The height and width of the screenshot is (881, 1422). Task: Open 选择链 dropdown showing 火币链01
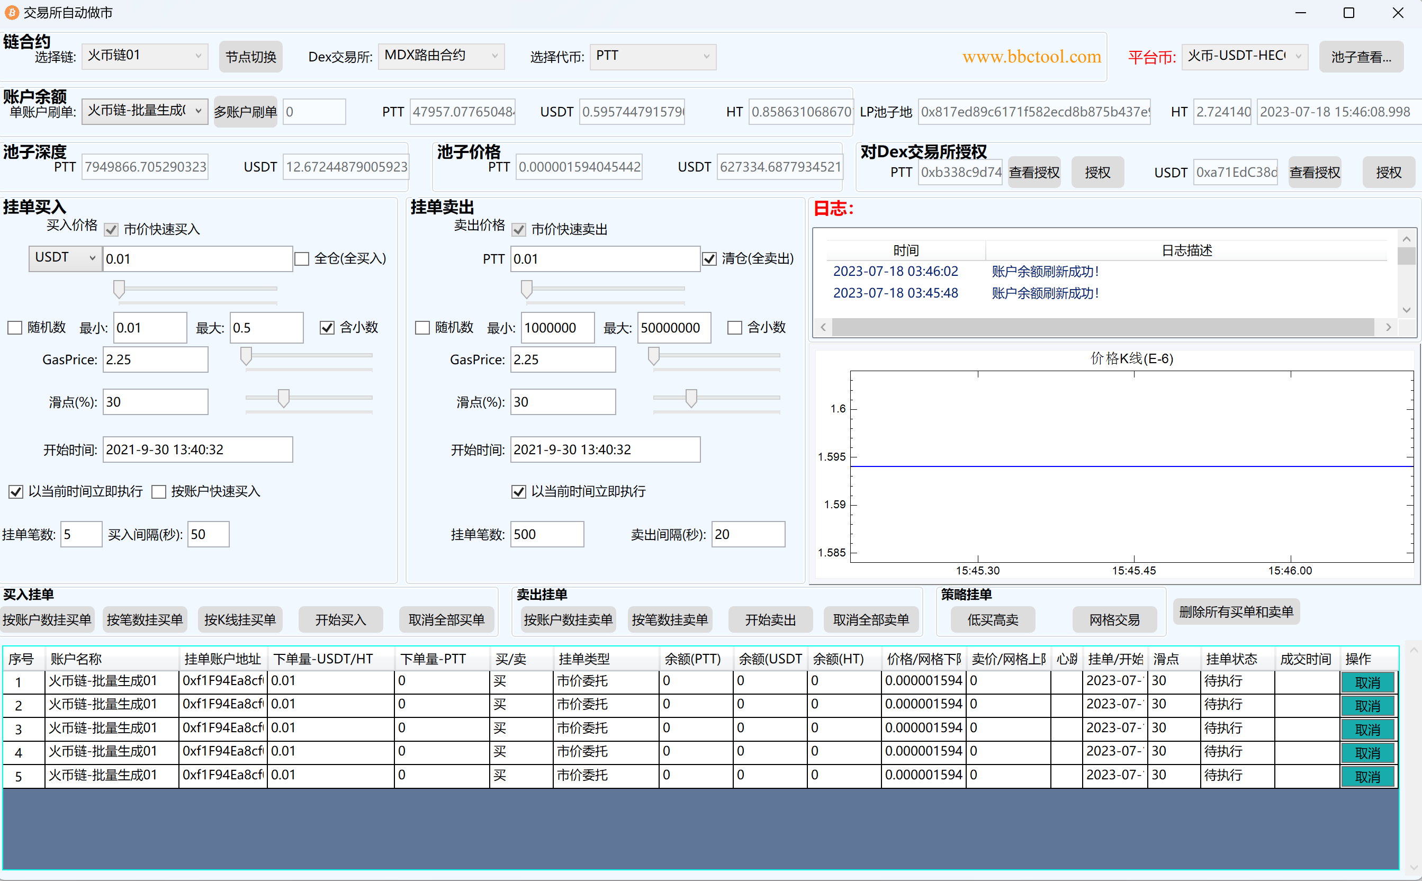pos(145,56)
